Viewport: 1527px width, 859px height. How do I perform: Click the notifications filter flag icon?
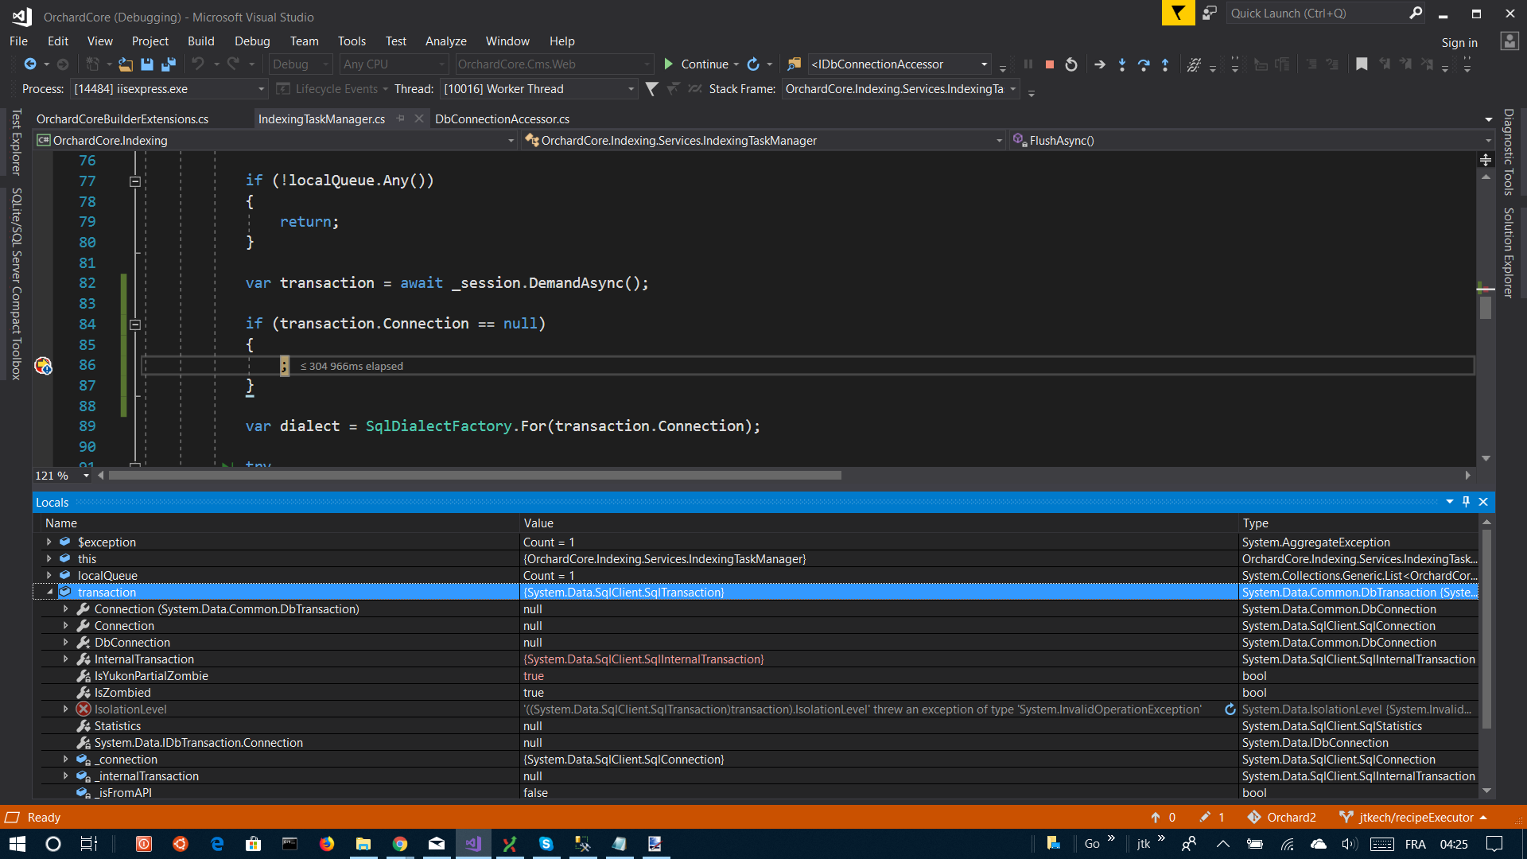click(1178, 13)
